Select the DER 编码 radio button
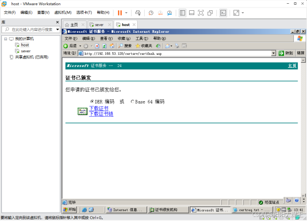 pyautogui.click(x=92, y=102)
